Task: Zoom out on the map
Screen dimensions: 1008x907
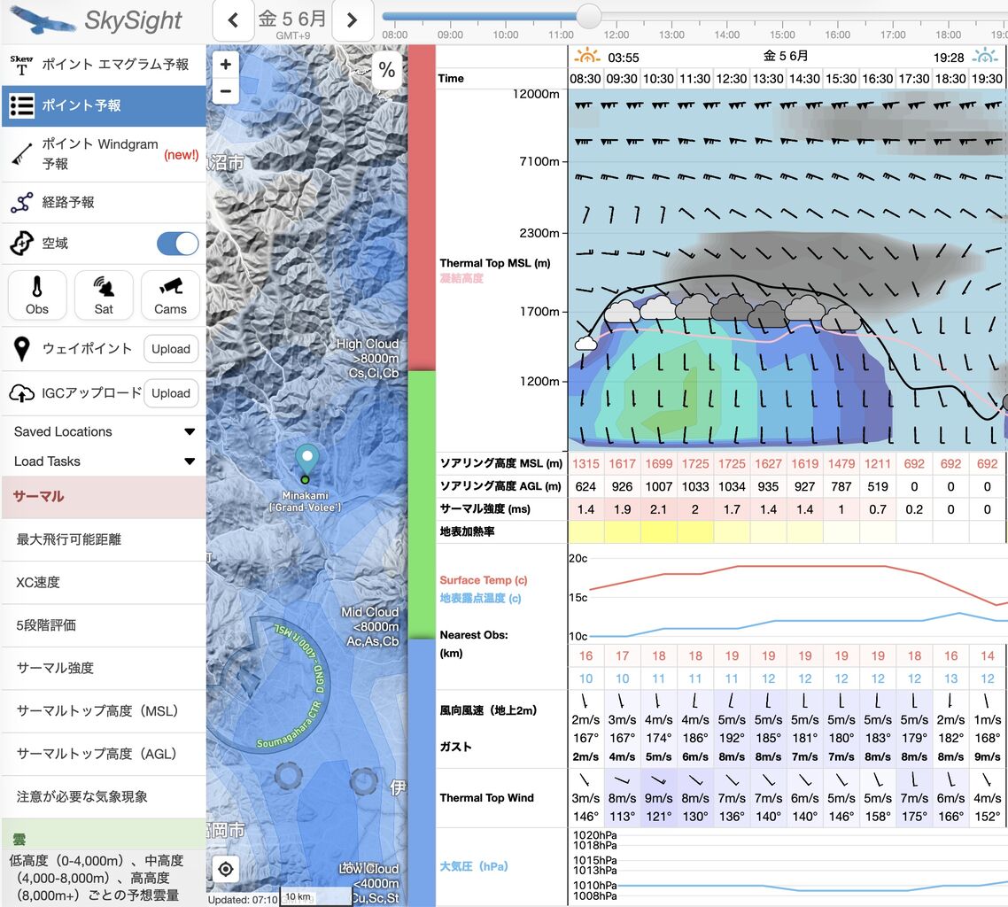Action: (226, 91)
